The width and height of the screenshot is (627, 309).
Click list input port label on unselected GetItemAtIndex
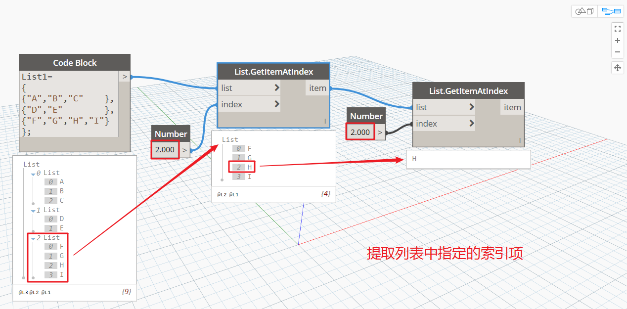click(x=422, y=107)
